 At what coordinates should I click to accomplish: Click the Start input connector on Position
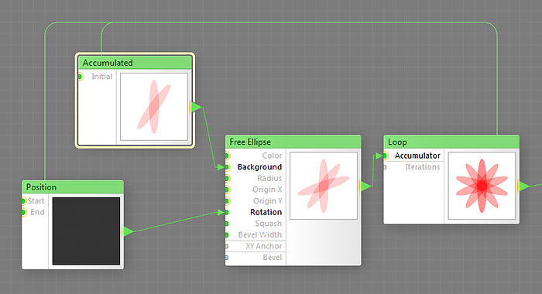tap(24, 200)
